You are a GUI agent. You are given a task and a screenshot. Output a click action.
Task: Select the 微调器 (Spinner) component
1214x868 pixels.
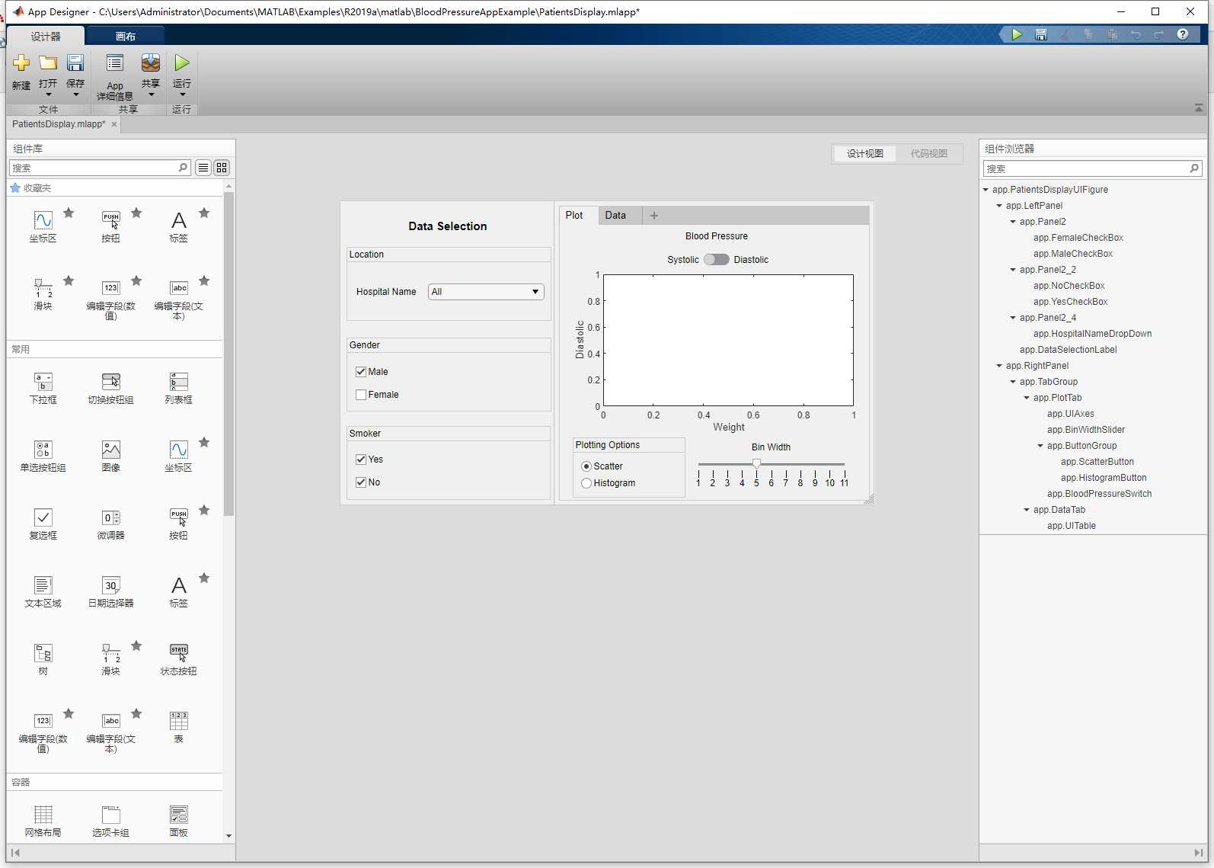111,524
